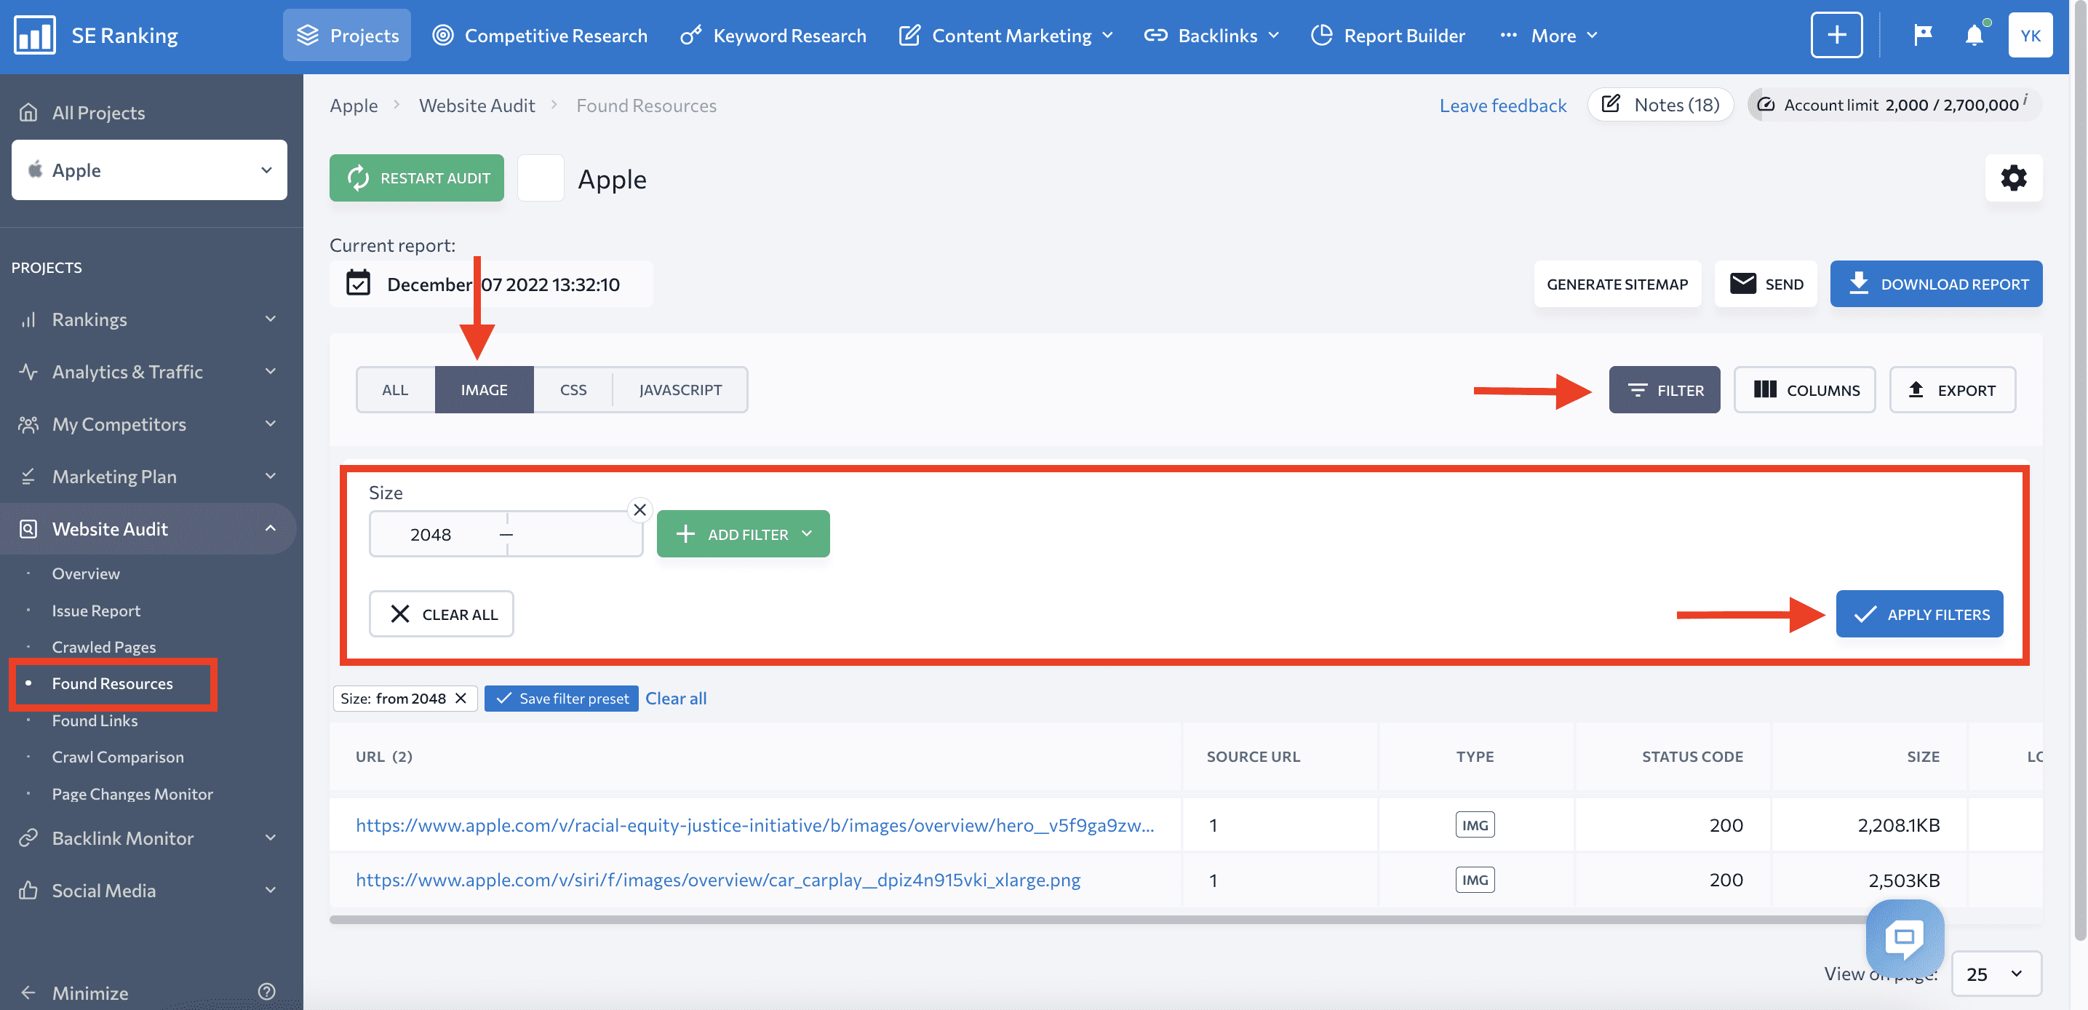
Task: Click the blank favicon box next to Apple title
Action: click(x=540, y=178)
